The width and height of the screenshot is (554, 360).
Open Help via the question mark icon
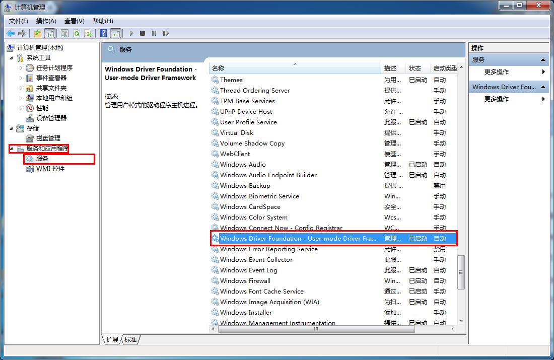[103, 33]
